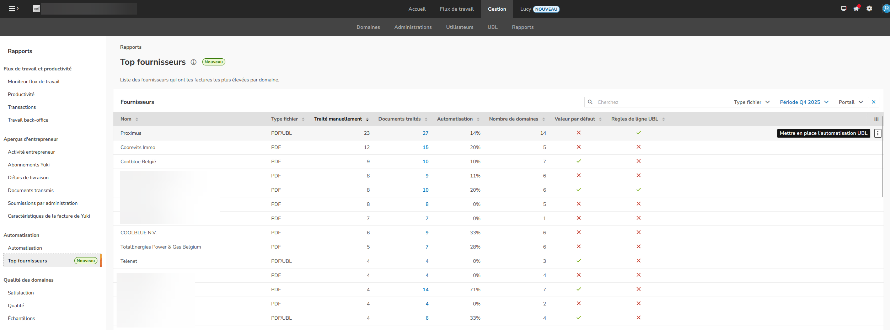The width and height of the screenshot is (890, 330).
Task: Sort by Valeur par défaut column
Action: click(x=578, y=119)
